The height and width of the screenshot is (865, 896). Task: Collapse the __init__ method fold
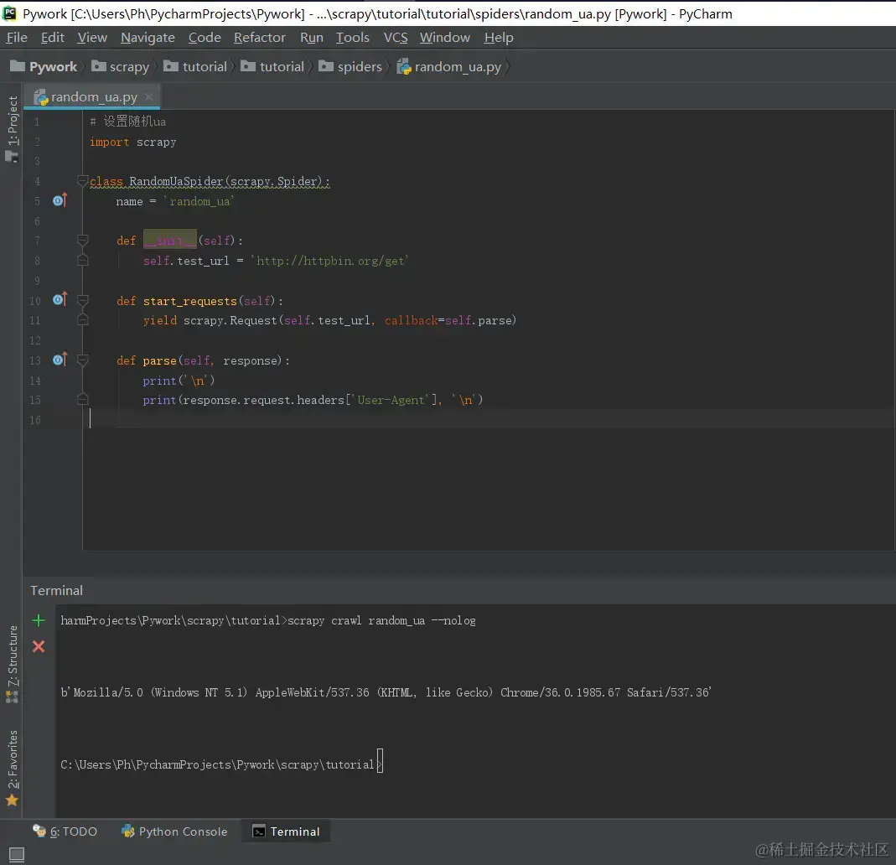coord(83,241)
